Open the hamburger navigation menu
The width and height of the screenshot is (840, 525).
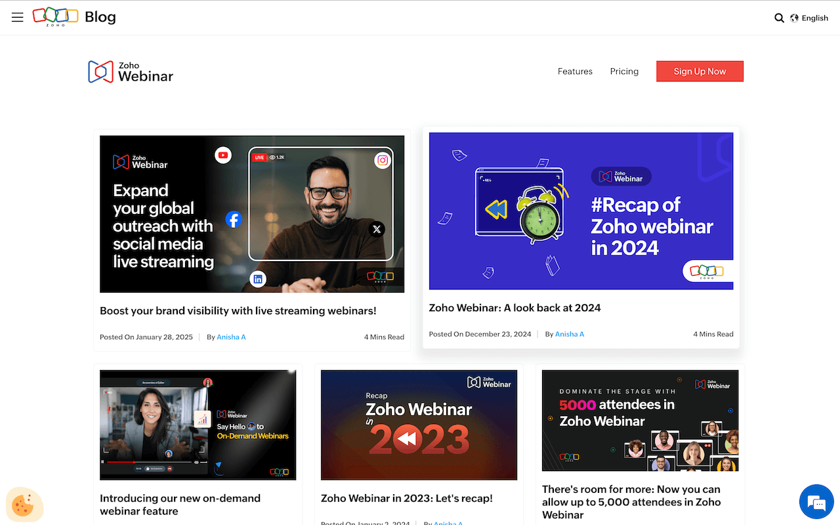17,18
